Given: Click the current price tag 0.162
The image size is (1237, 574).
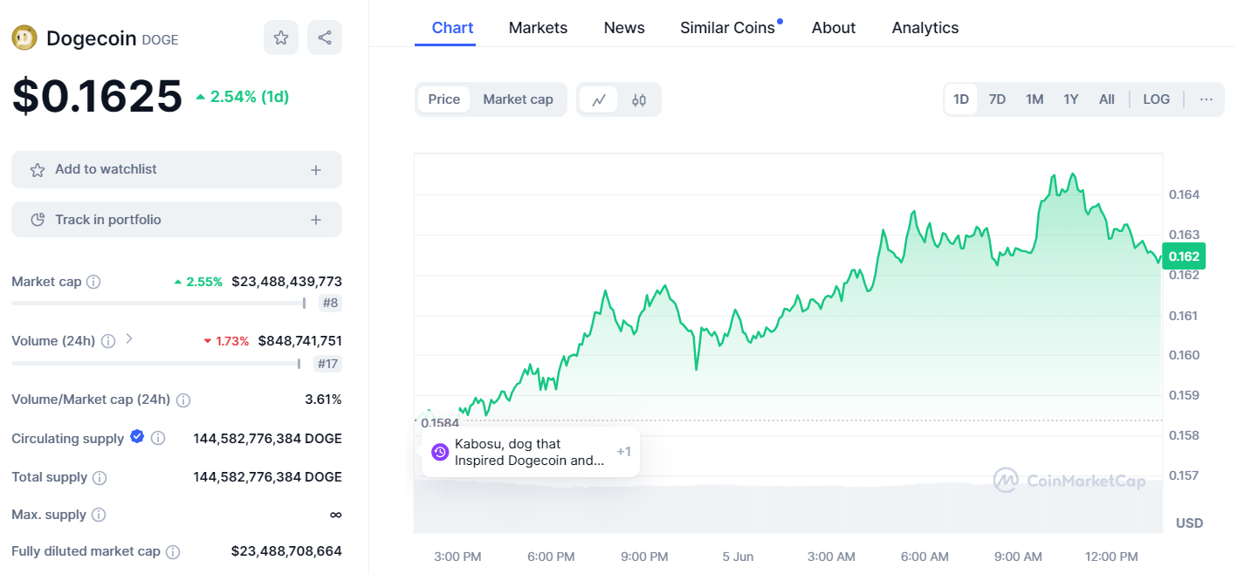Looking at the screenshot, I should (x=1184, y=256).
